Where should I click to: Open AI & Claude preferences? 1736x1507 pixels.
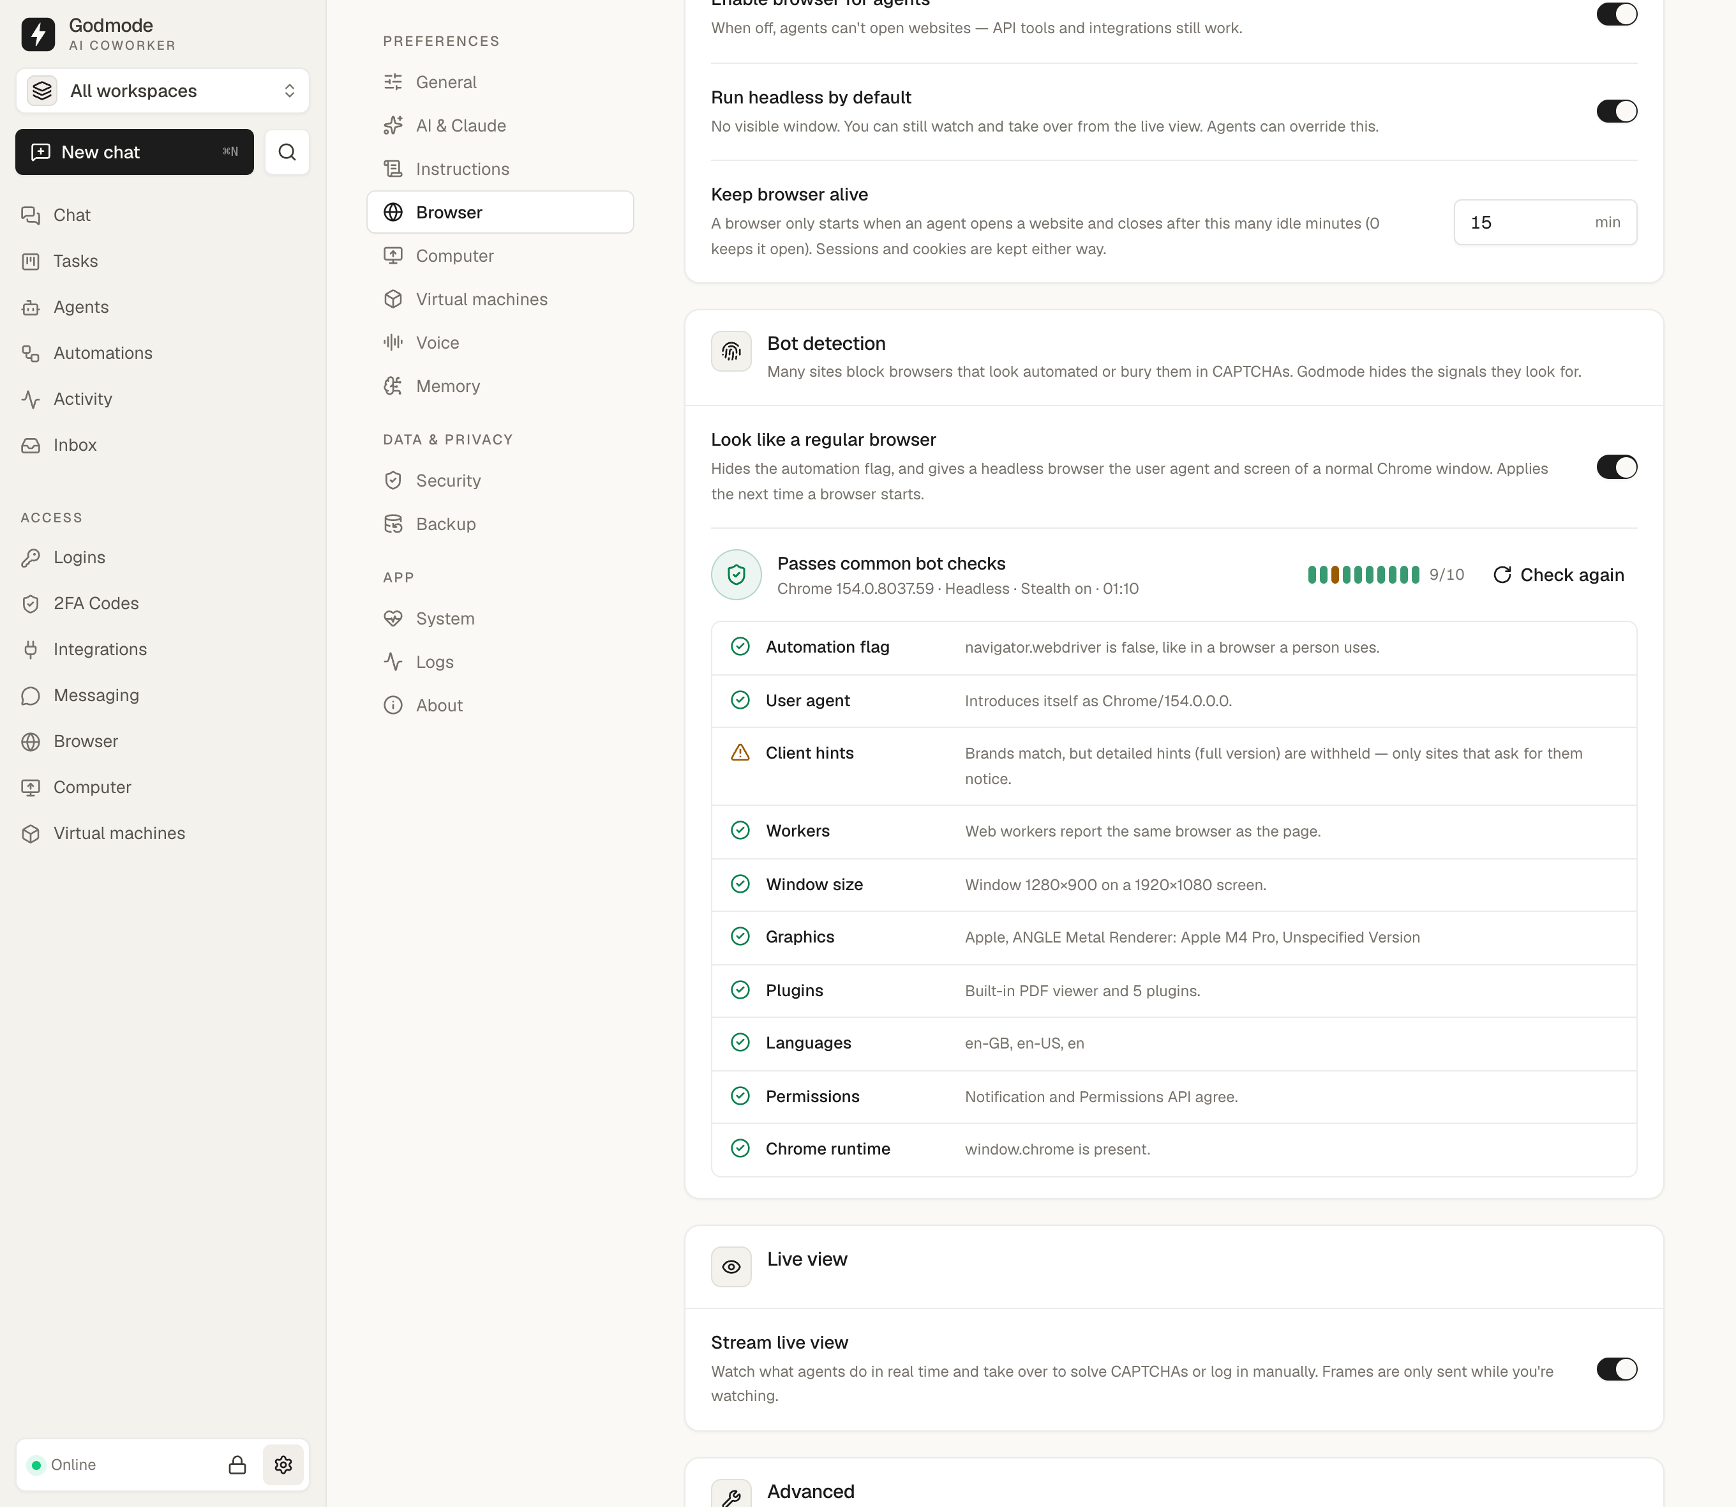pos(500,125)
